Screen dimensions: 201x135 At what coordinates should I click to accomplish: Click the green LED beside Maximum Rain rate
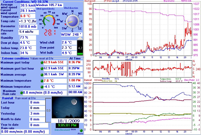click(21, 93)
